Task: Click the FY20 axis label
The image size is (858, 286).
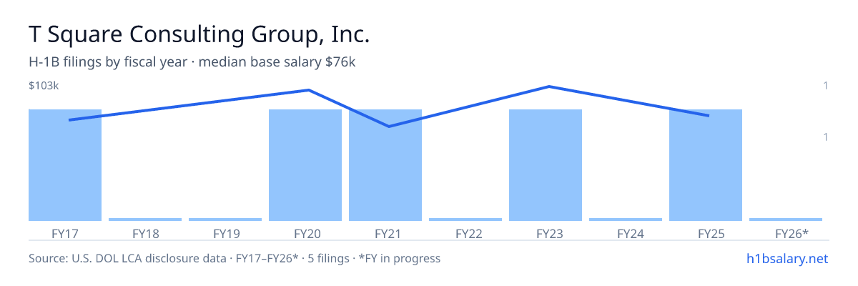Action: 306,233
